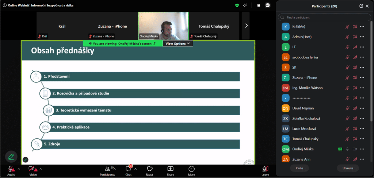Click video-off icon for SK
This screenshot has width=374, height=178.
[355, 68]
